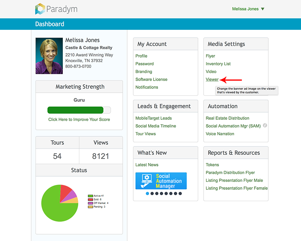Open the Software License link
Screen dimensions: 301x241
[151, 79]
